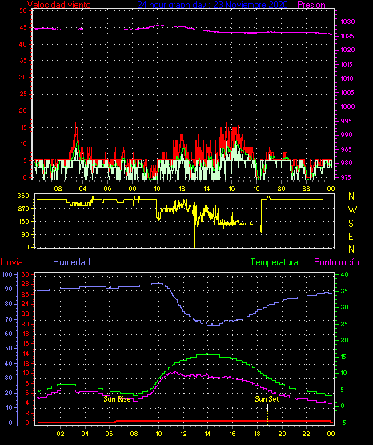
Task: Click the 360 wind direction axis value
Action: point(23,196)
